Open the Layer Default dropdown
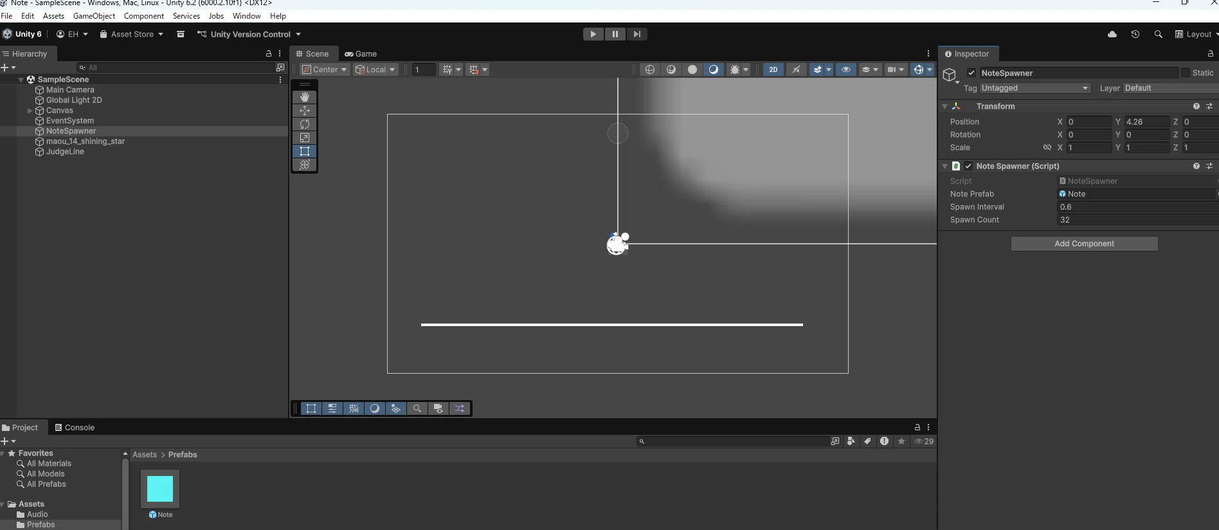The width and height of the screenshot is (1219, 530). (1170, 88)
